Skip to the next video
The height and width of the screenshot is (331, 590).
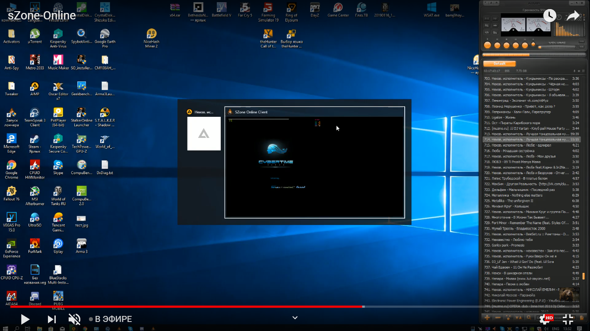tap(52, 319)
